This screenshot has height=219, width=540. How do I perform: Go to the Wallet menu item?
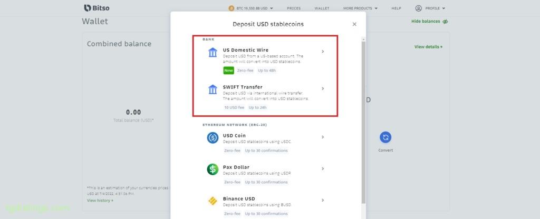pos(322,8)
